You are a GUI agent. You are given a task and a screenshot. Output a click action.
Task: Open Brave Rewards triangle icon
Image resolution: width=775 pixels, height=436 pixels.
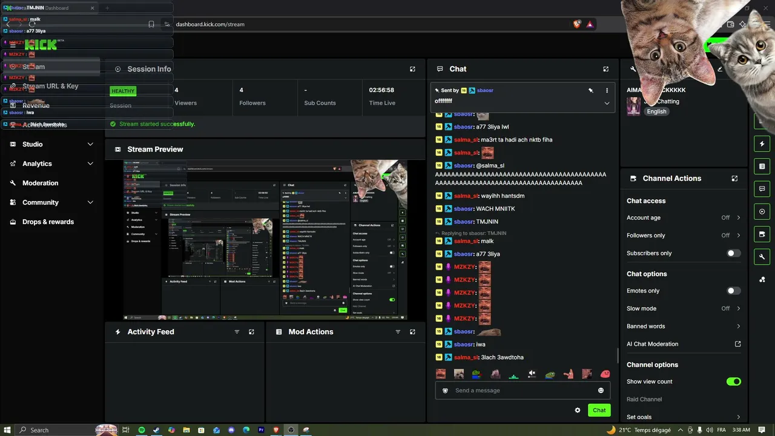(x=590, y=24)
